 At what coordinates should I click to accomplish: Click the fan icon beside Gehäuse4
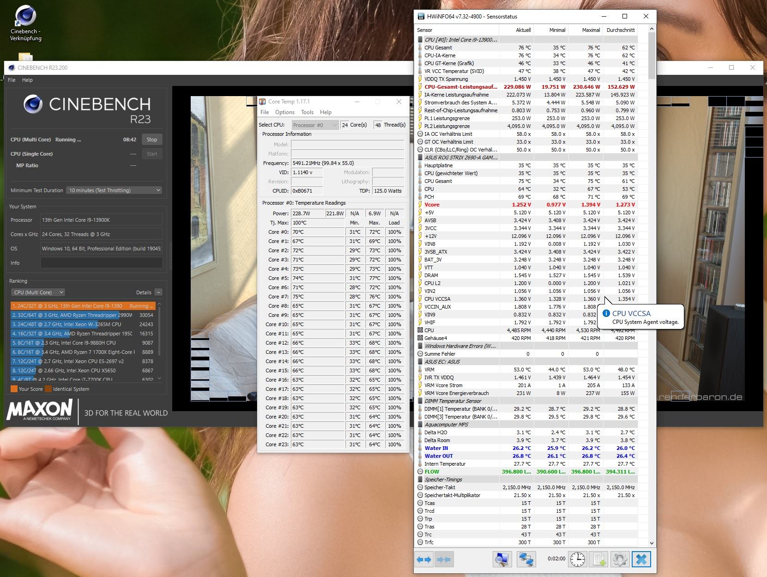[x=420, y=338]
